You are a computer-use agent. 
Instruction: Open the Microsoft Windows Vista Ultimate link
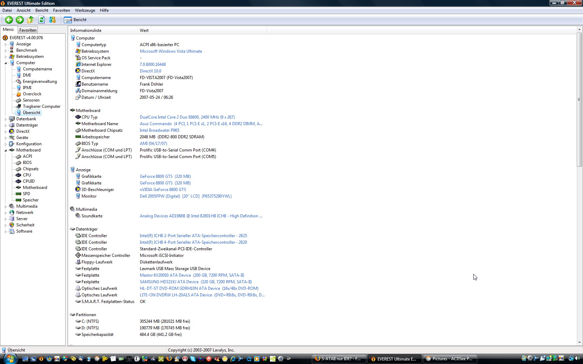(x=171, y=51)
